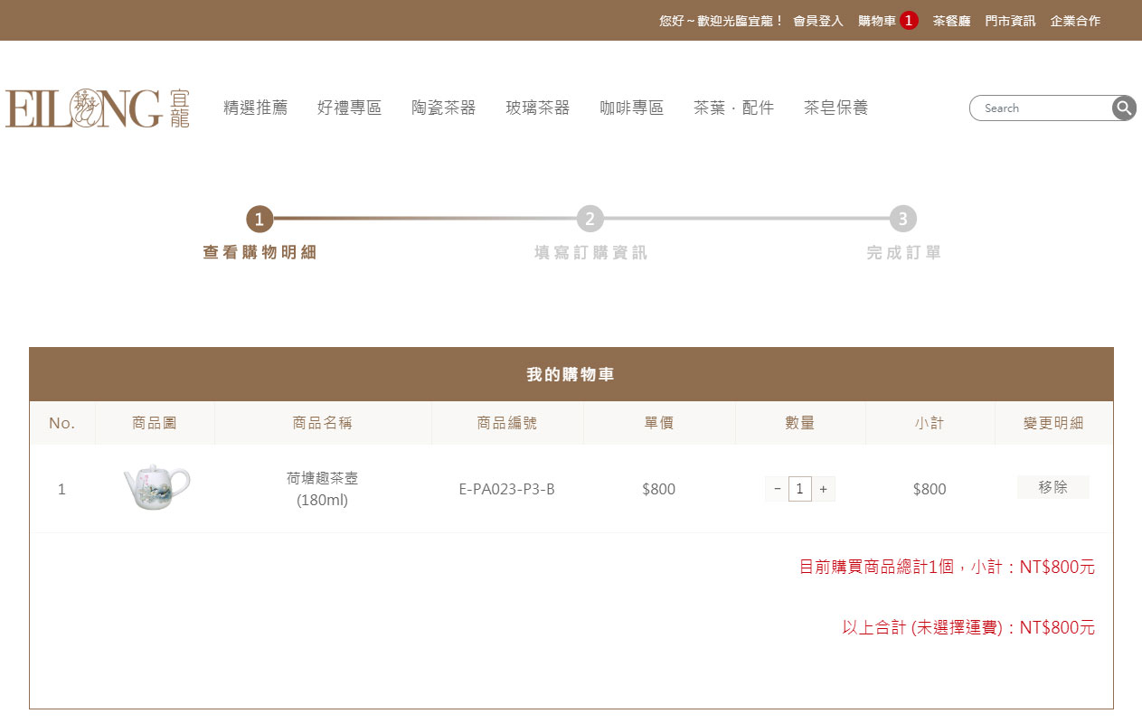
Task: Visit the 茶餐廳 link
Action: tap(951, 21)
